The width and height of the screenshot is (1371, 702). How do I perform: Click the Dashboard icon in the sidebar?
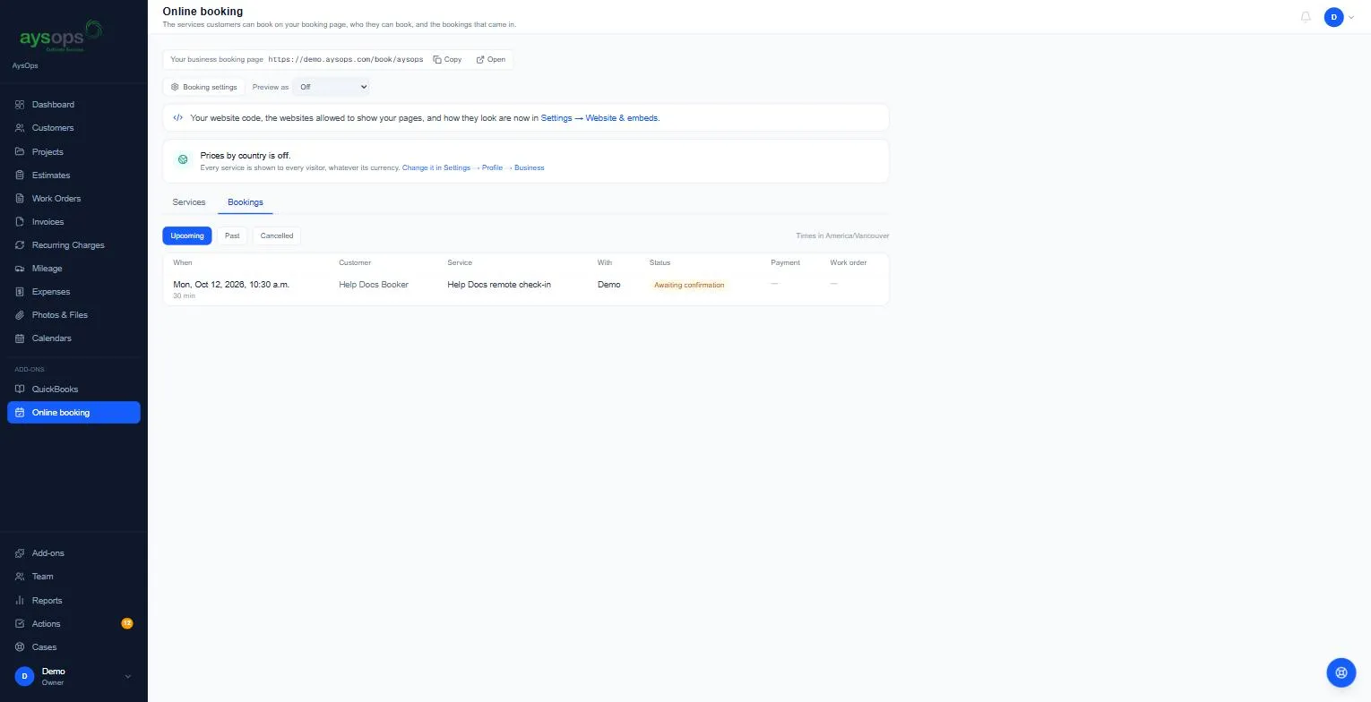[x=20, y=105]
